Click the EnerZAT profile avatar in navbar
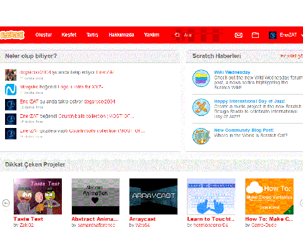Viewport: 303px width, 227px height. pos(273,35)
